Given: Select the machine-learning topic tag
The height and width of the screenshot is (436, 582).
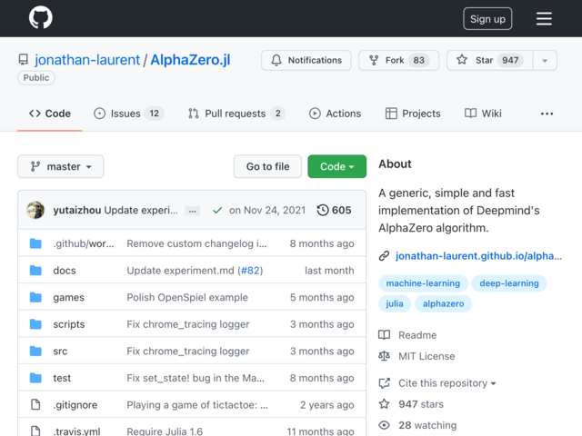Looking at the screenshot, I should tap(423, 283).
